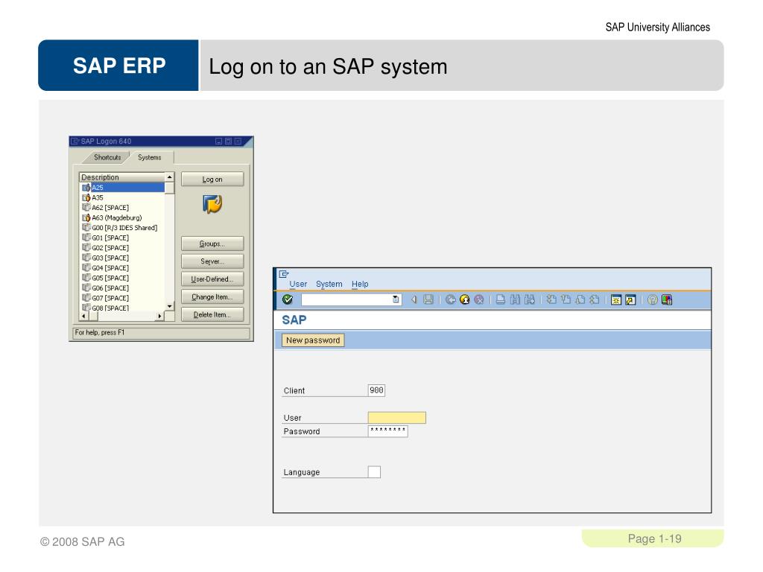Screen dimensions: 763x572
Task: Click the Next Page icon
Action: click(580, 299)
